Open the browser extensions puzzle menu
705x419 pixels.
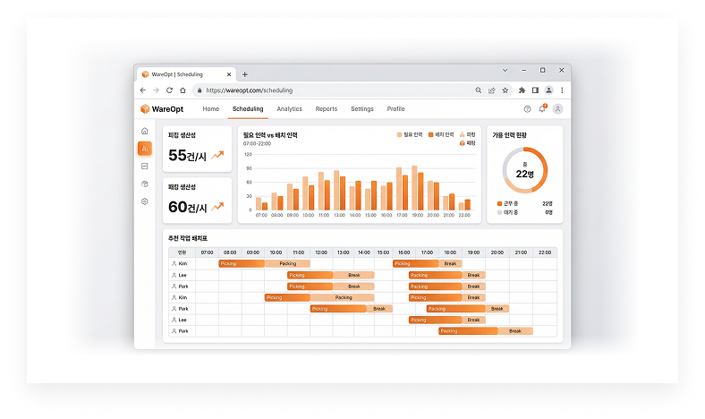point(522,90)
